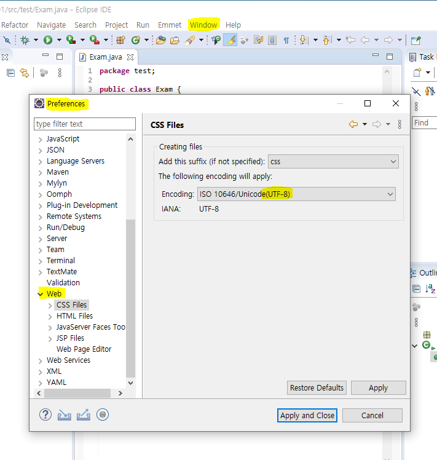Toggle Block Selection Mode icon
The width and height of the screenshot is (437, 460).
tap(272, 40)
